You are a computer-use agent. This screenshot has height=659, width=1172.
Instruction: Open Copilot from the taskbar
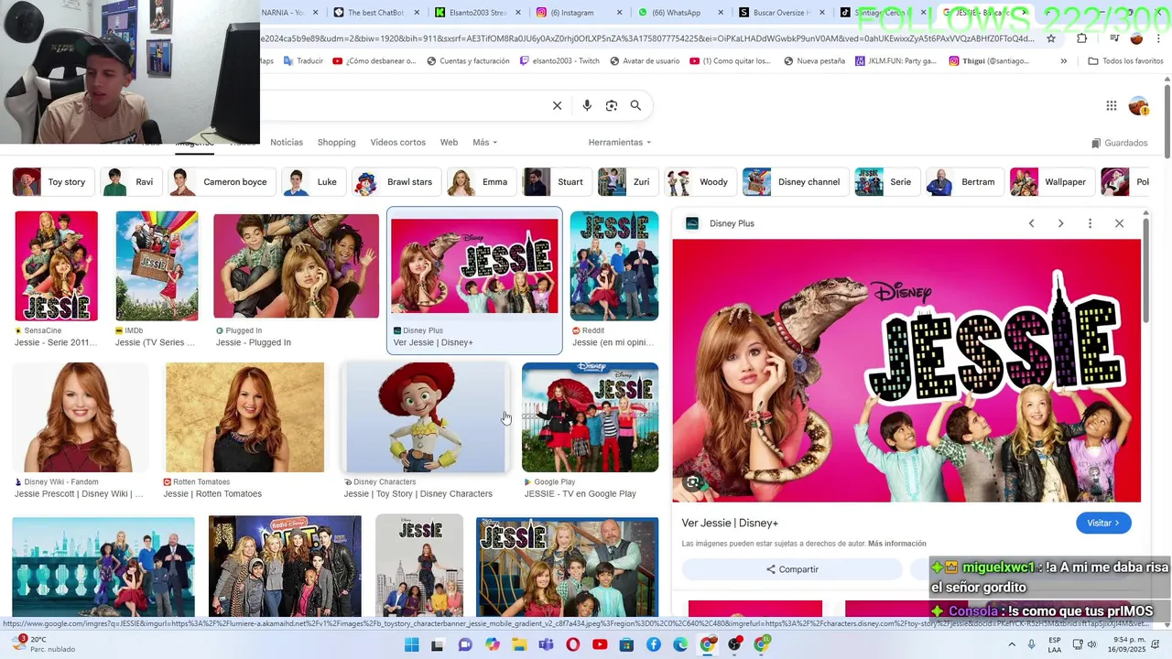pyautogui.click(x=493, y=644)
